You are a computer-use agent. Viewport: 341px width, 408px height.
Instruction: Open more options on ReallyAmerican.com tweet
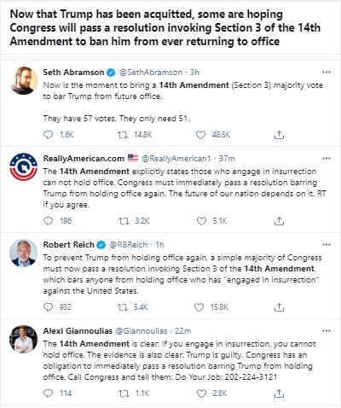tap(327, 159)
